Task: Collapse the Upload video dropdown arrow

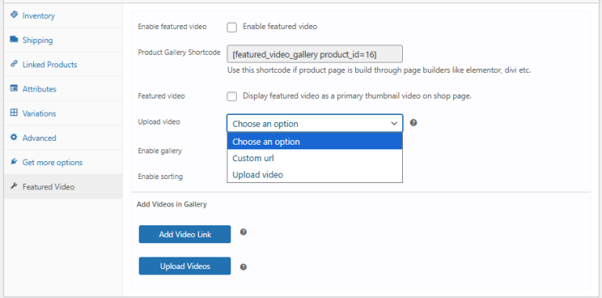Action: coord(394,124)
